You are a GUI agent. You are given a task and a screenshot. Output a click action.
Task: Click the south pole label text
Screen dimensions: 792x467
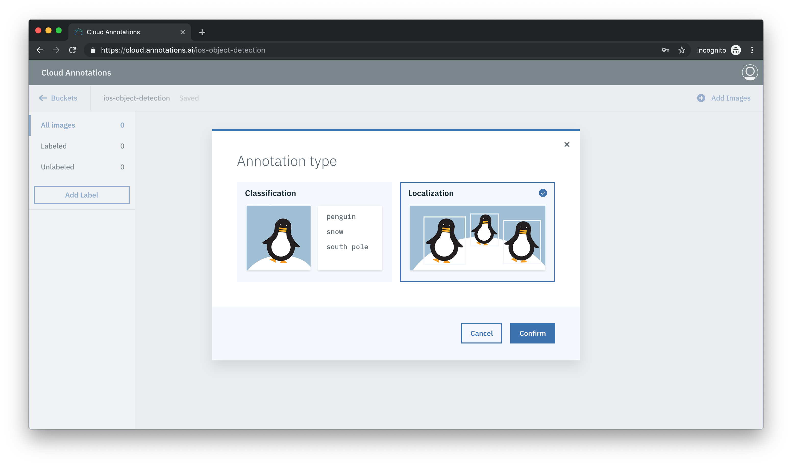347,247
